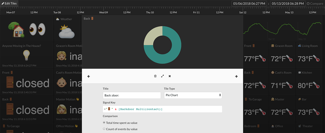Viewport: 325px width, 133px height.
Task: Click the Edit Tiles pencil button
Action: [9, 3]
